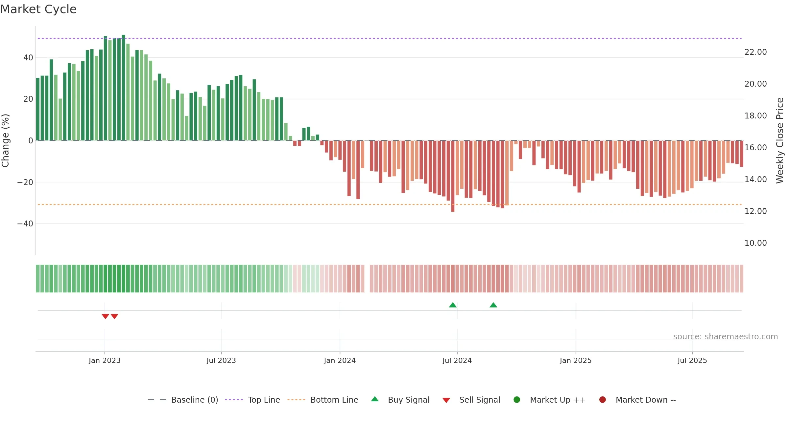This screenshot has height=443, width=789.
Task: Click the lowest red bar near Jul 2024
Action: coord(453,176)
